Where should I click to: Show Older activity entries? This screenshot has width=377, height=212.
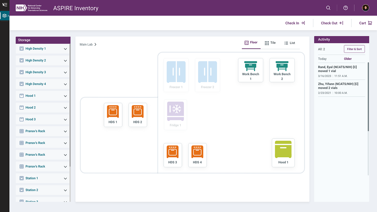[x=348, y=59]
